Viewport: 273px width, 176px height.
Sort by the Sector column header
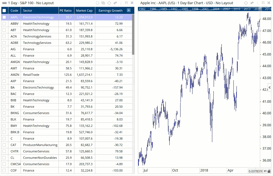[40, 11]
